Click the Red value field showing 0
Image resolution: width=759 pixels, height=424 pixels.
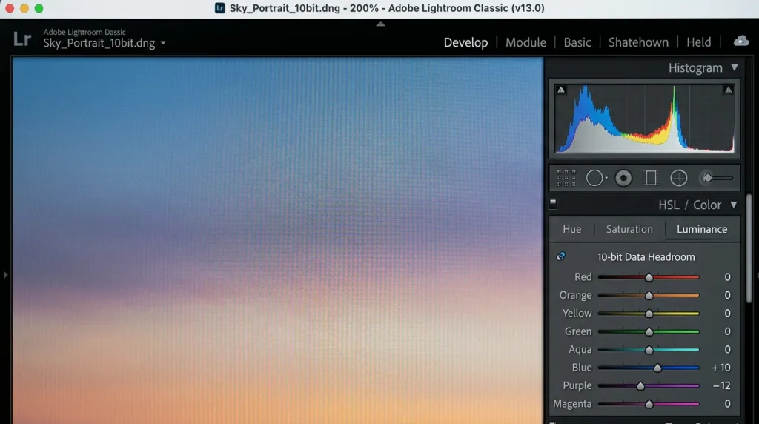[x=727, y=276]
